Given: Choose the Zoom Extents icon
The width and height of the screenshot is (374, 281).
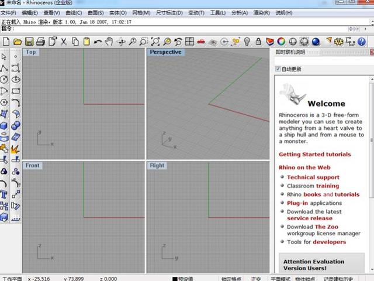Looking at the screenshot, I should (x=155, y=42).
